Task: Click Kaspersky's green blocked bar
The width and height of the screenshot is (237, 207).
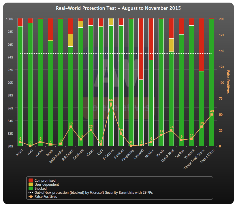Action: coord(131,82)
